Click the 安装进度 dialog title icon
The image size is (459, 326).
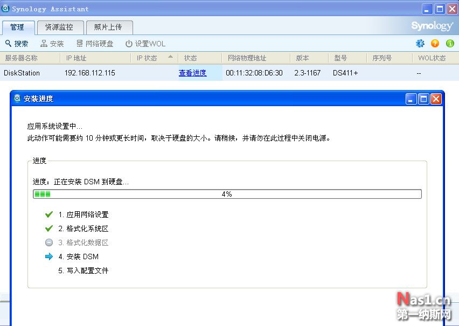coord(17,99)
